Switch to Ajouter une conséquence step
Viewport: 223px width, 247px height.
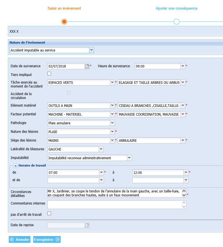coord(176,8)
